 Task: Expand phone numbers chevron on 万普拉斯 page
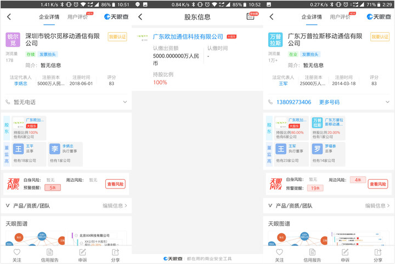[x=387, y=102]
